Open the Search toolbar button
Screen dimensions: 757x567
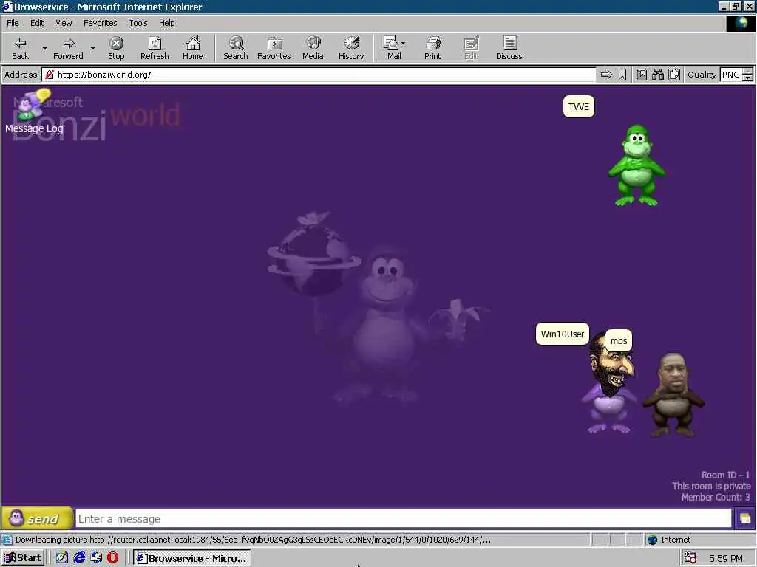coord(236,48)
